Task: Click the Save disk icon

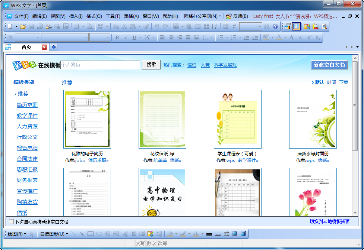Action: 32,27
